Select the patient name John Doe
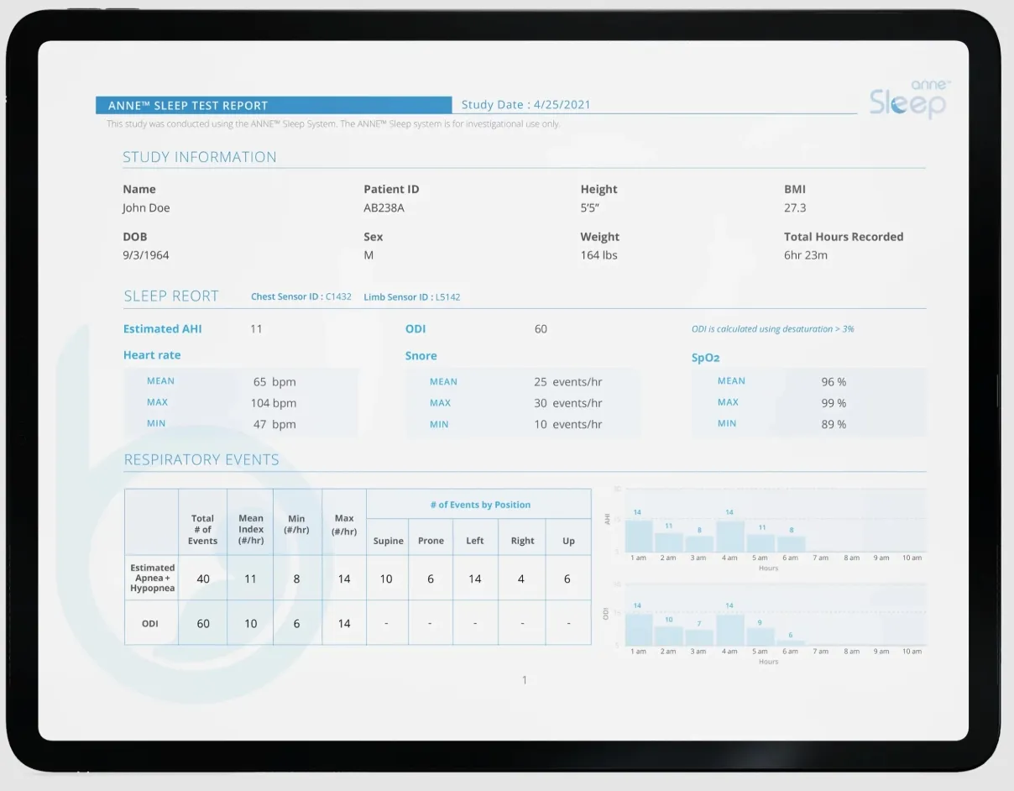1014x791 pixels. point(146,208)
